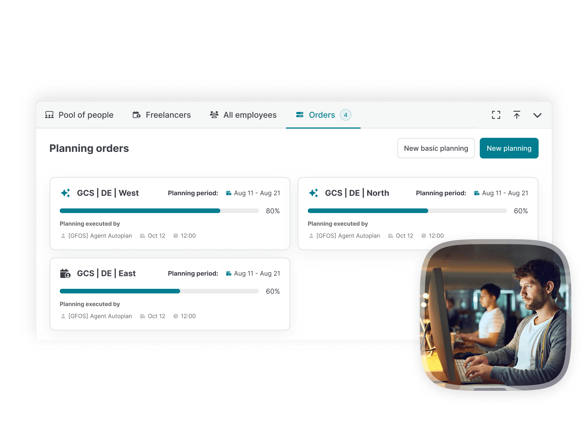Click the New basic planning button
The height and width of the screenshot is (441, 588).
pos(436,148)
